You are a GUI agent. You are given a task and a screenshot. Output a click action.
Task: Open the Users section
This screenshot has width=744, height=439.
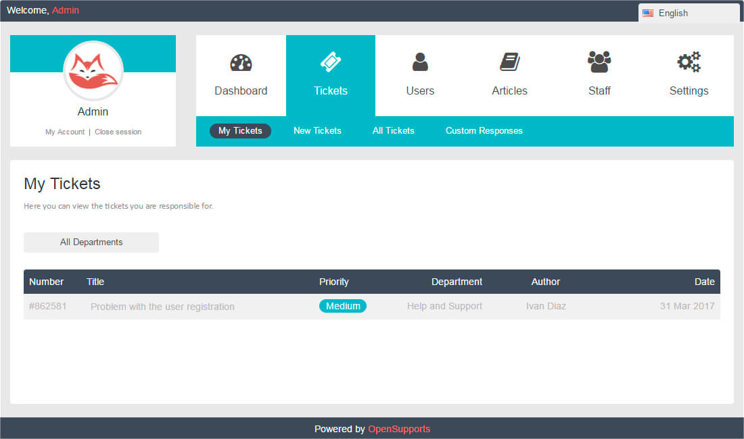point(420,74)
